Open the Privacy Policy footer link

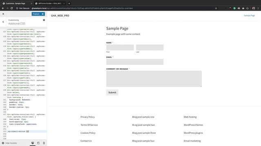pyautogui.click(x=88, y=117)
